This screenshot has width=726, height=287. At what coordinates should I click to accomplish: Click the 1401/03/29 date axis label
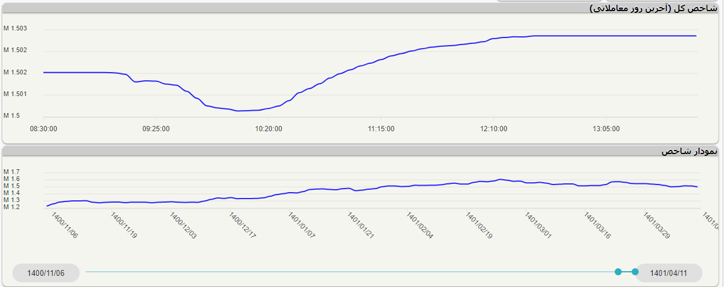pos(657,225)
